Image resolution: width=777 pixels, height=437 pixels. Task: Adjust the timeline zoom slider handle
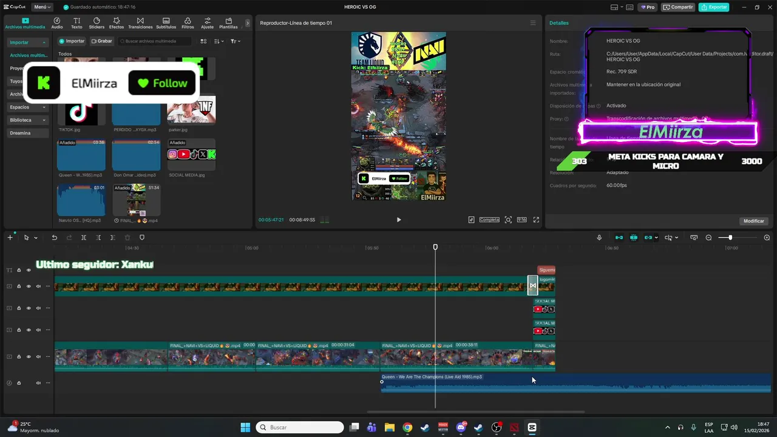click(x=730, y=237)
